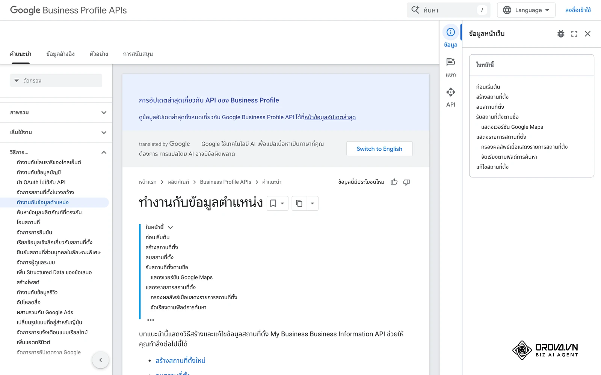Click the ค้นหา search field
This screenshot has width=601, height=375.
(448, 10)
